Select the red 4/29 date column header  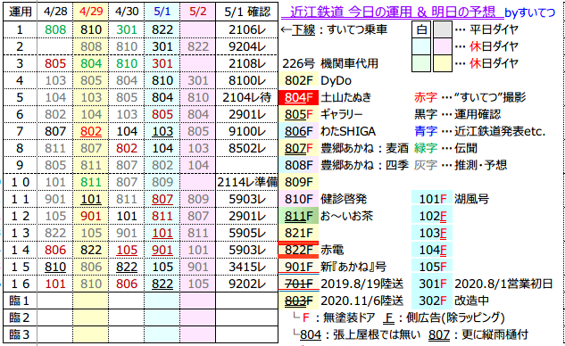[x=91, y=12]
